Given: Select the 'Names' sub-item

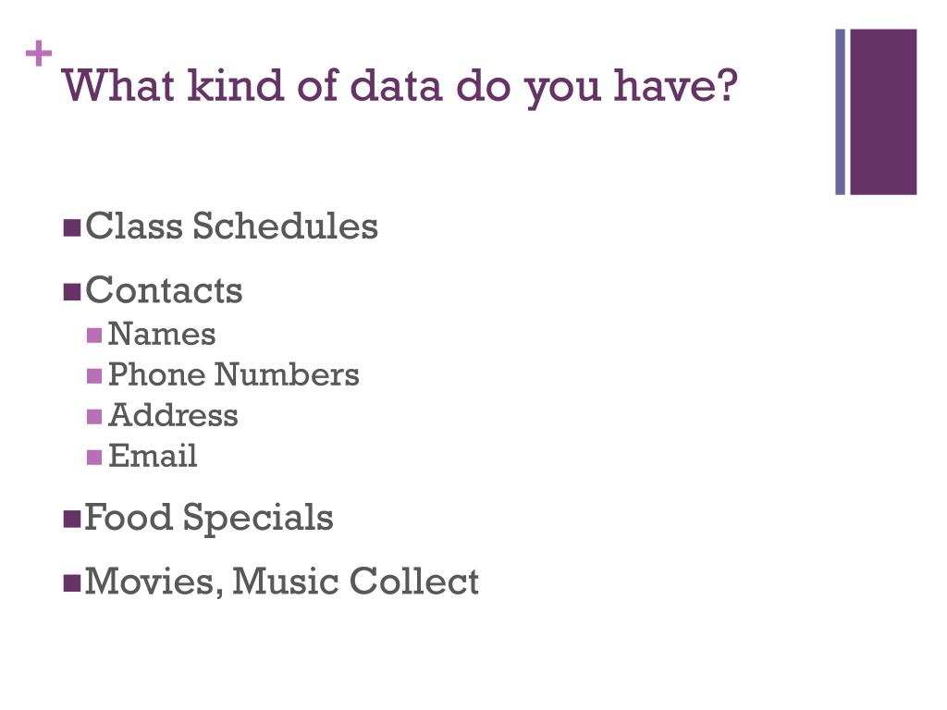Looking at the screenshot, I should 162,334.
